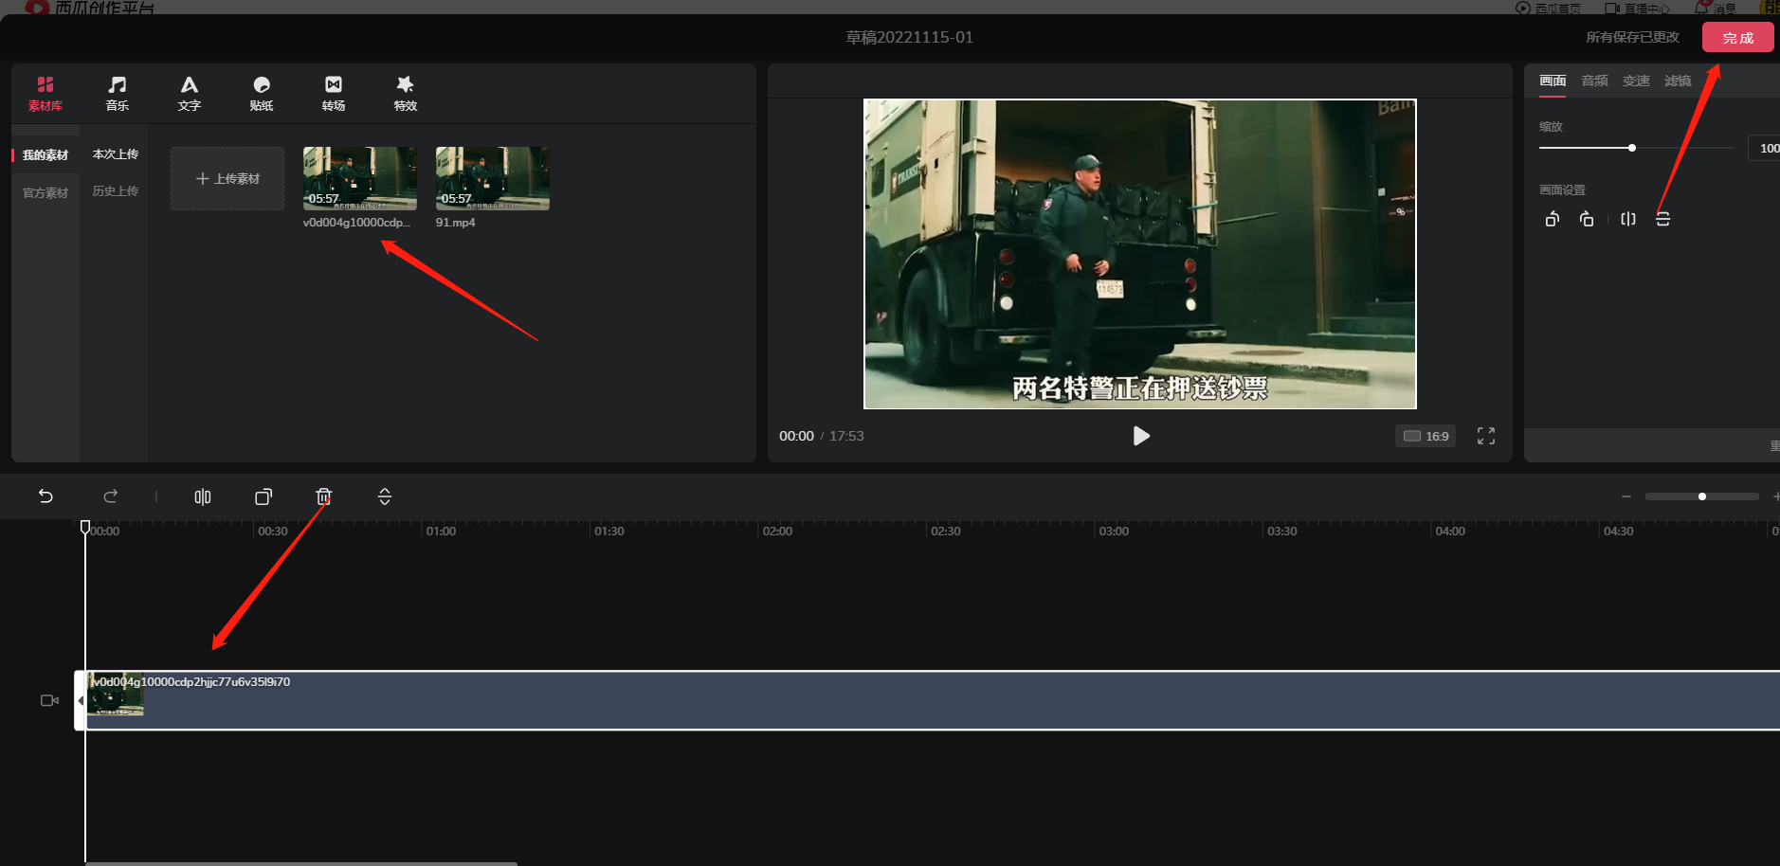Switch to the 滤镜 filter tab
Viewport: 1780px width, 866px height.
[x=1677, y=81]
